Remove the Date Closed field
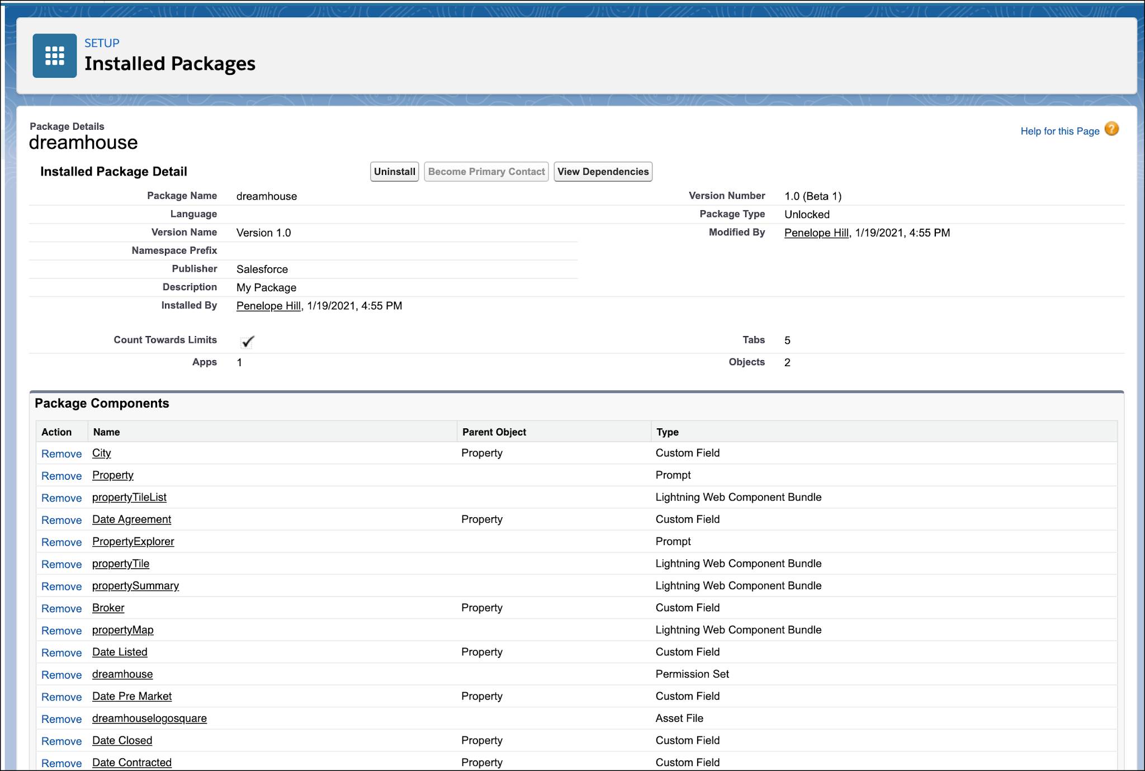The height and width of the screenshot is (771, 1145). (x=61, y=741)
